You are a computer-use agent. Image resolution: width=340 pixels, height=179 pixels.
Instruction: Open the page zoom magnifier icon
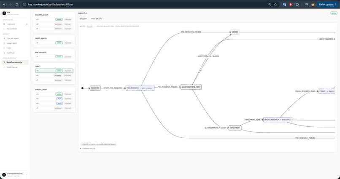coord(270,4)
